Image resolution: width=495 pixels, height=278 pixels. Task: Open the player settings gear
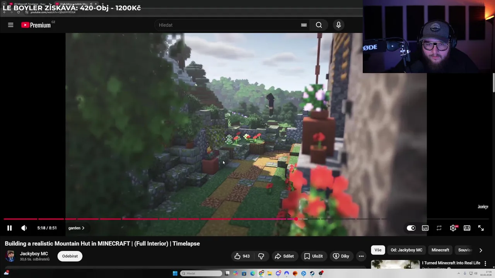pos(453,228)
